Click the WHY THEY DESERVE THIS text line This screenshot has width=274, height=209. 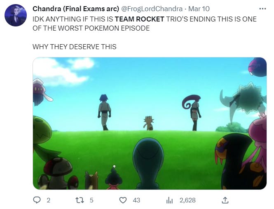[75, 47]
